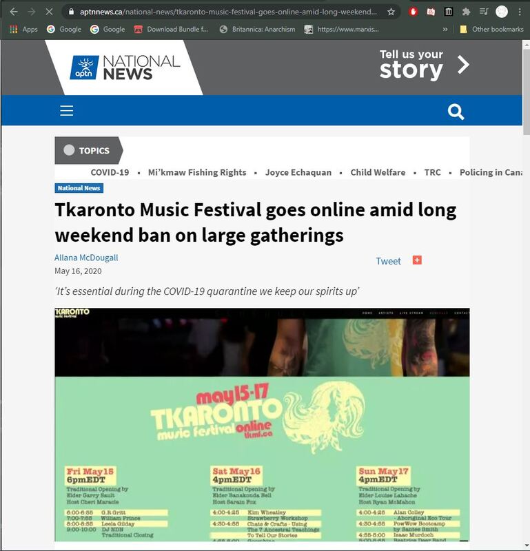The height and width of the screenshot is (551, 530).
Task: Click the red plus share icon
Action: 417,260
